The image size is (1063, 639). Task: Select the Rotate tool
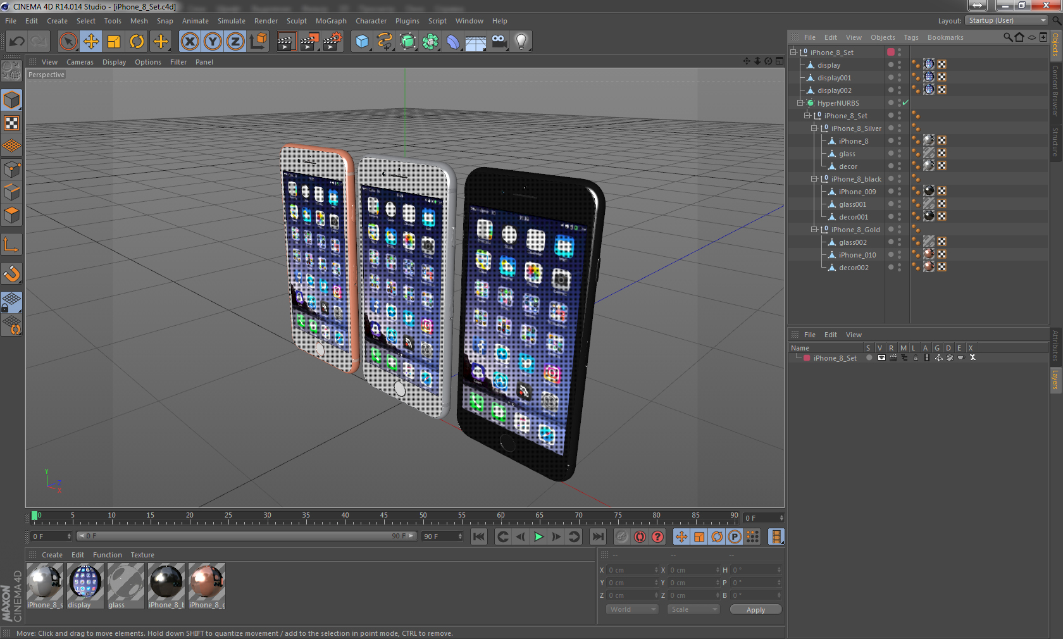(x=137, y=42)
